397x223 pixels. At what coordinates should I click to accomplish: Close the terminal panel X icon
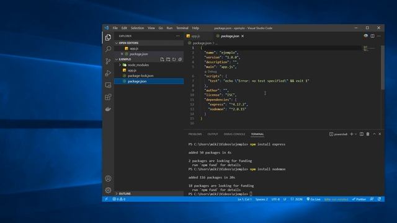click(x=380, y=134)
